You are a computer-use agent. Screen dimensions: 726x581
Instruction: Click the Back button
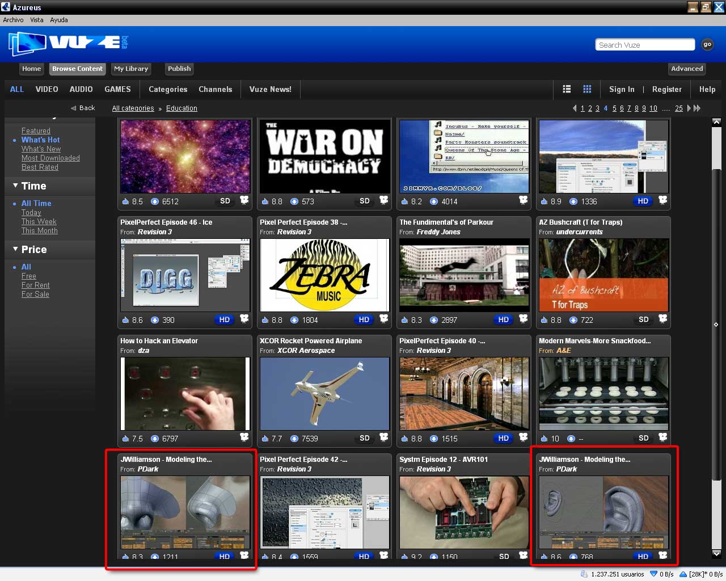[83, 108]
